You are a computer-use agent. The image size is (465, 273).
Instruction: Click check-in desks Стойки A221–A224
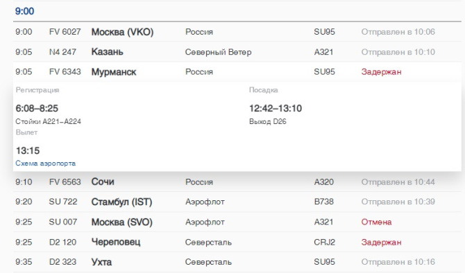tap(49, 122)
